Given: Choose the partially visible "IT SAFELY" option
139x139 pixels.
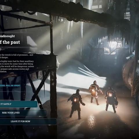Looking at the screenshot, I should [x=19, y=104].
